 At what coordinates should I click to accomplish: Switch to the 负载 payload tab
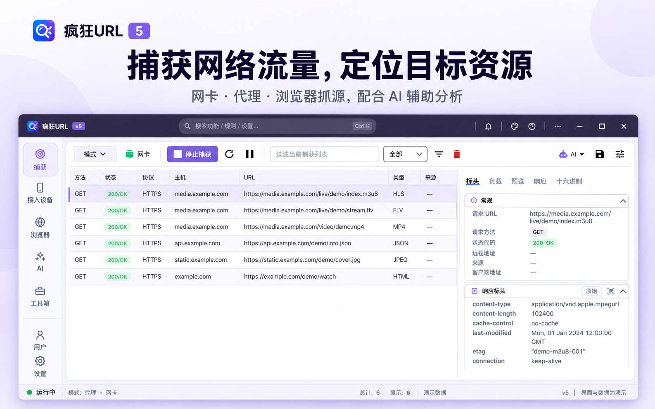click(x=495, y=181)
